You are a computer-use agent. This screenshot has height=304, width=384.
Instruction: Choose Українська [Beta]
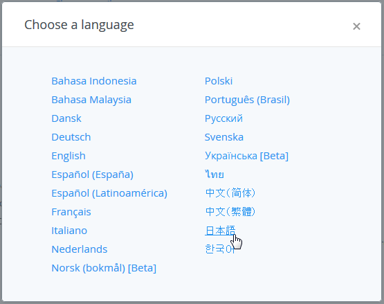[246, 156]
